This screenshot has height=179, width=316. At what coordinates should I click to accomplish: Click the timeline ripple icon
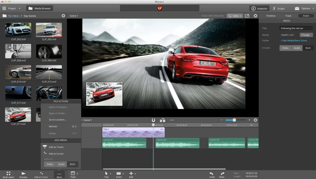tap(162, 120)
